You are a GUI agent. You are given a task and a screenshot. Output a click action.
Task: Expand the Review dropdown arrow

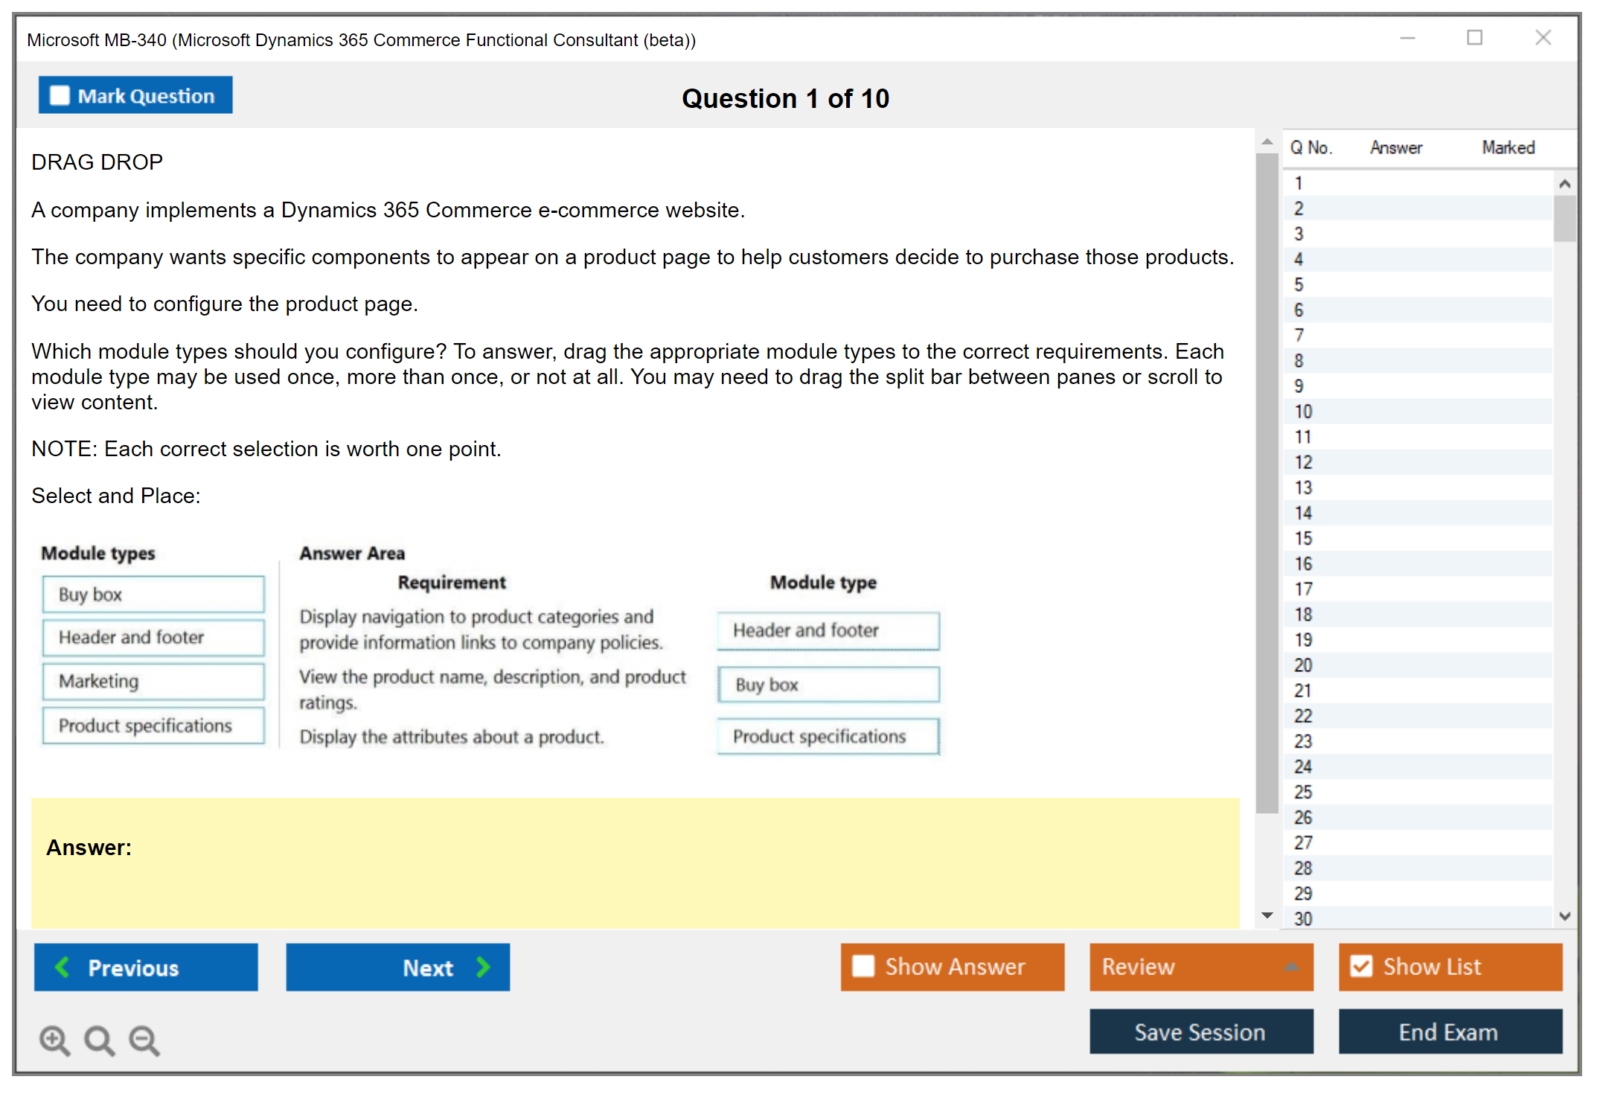click(x=1291, y=967)
